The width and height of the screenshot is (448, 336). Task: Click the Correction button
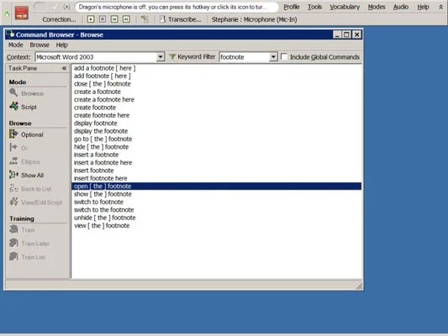pyautogui.click(x=59, y=19)
